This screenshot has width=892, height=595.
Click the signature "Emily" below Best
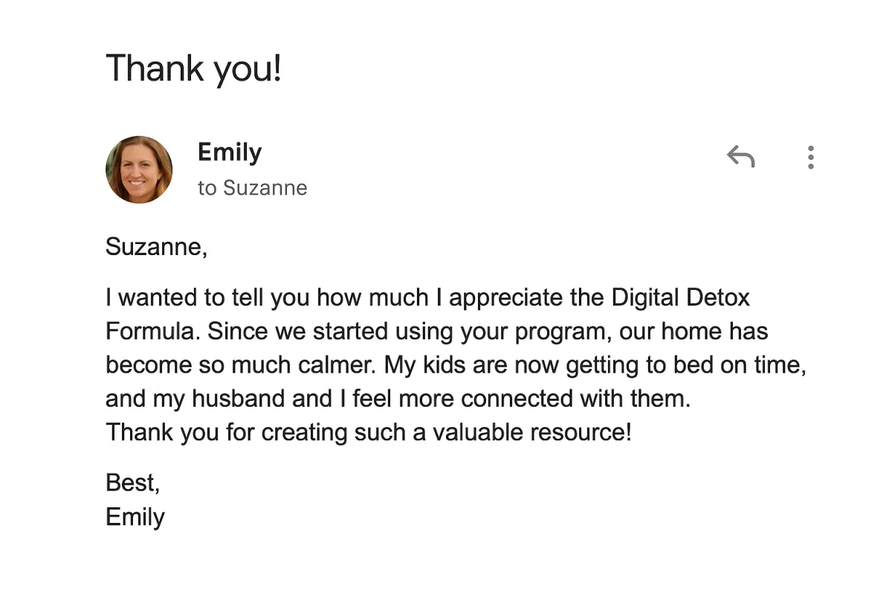[x=135, y=517]
